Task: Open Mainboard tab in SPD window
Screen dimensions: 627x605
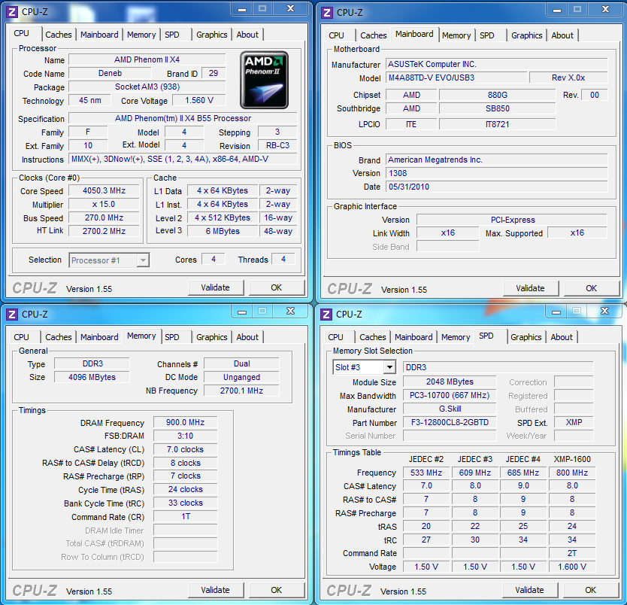Action: click(413, 337)
